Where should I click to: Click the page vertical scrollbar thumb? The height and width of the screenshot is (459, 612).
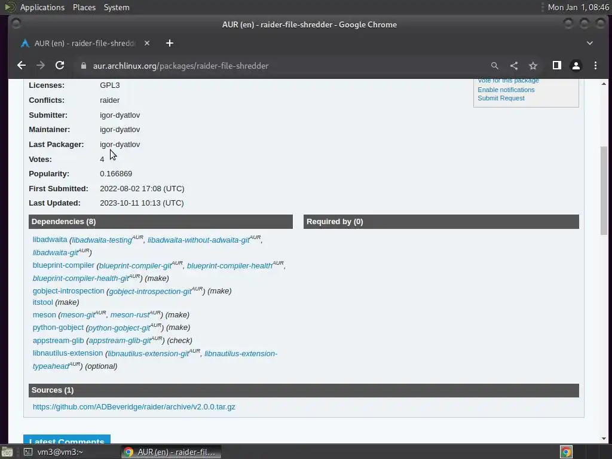(x=604, y=191)
